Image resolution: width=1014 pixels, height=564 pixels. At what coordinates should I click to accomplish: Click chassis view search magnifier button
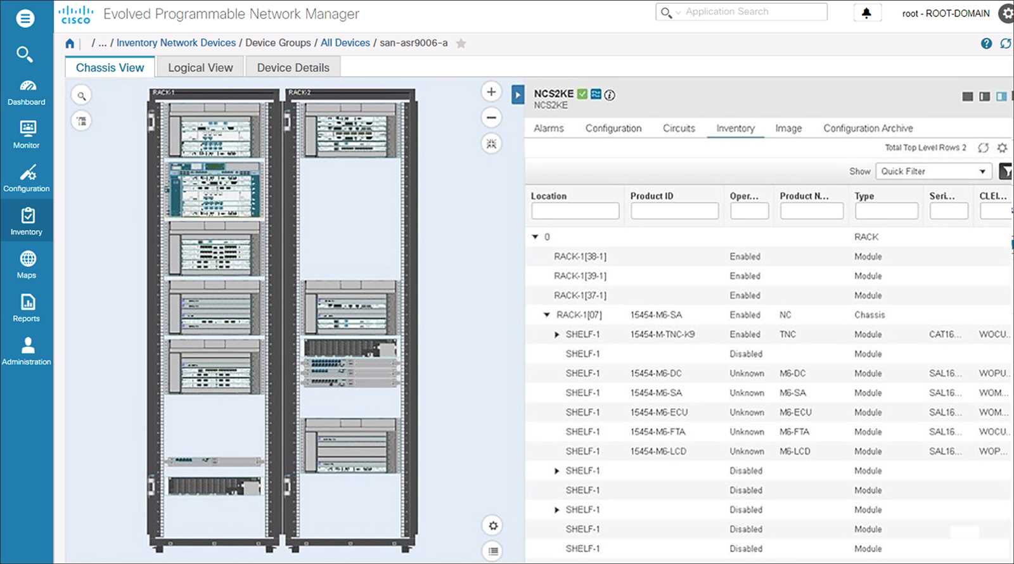point(82,96)
